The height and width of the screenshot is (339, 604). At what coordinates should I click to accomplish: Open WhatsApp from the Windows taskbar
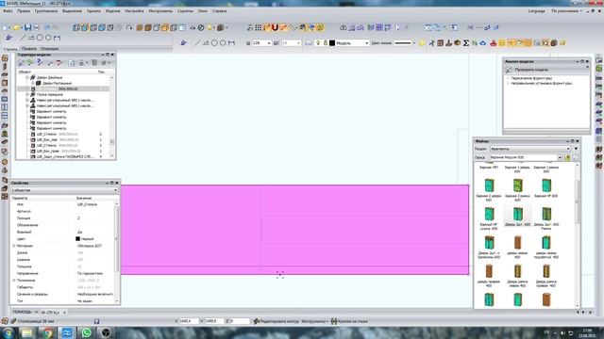86,332
